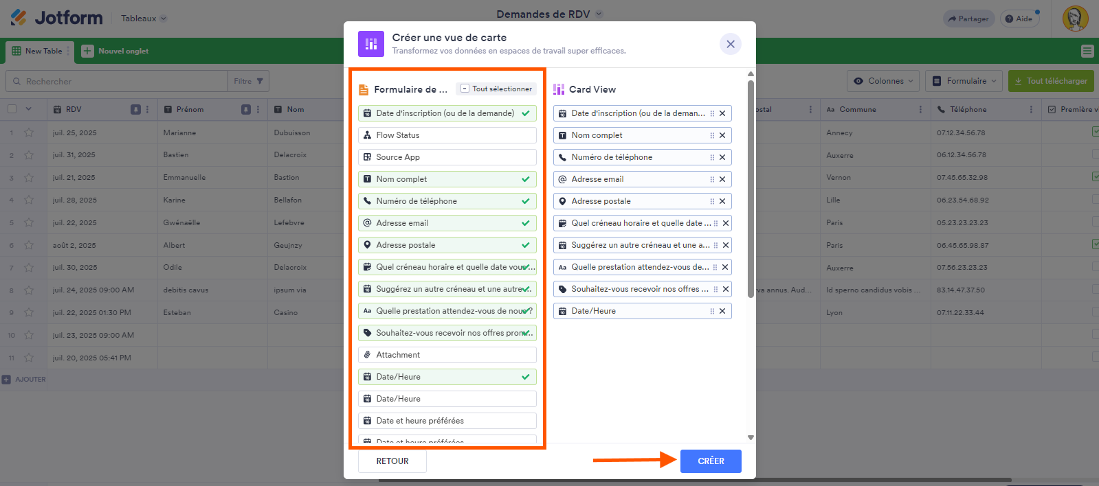Open the Colonnes dropdown
This screenshot has height=486, width=1099.
pyautogui.click(x=883, y=81)
